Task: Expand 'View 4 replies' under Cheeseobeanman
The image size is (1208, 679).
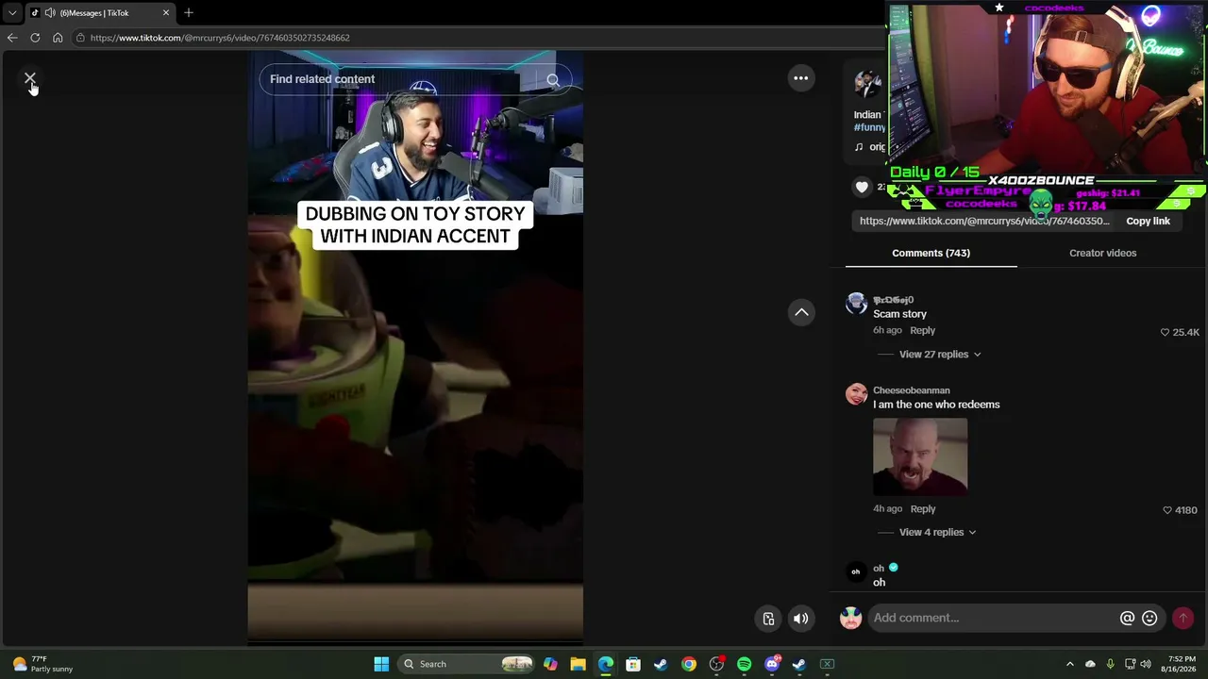Action: (937, 532)
